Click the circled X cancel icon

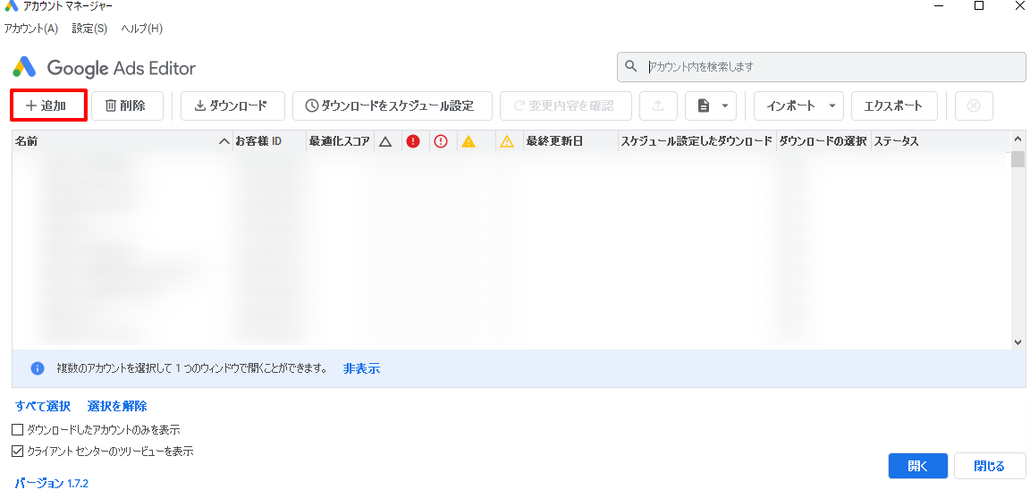coord(974,106)
